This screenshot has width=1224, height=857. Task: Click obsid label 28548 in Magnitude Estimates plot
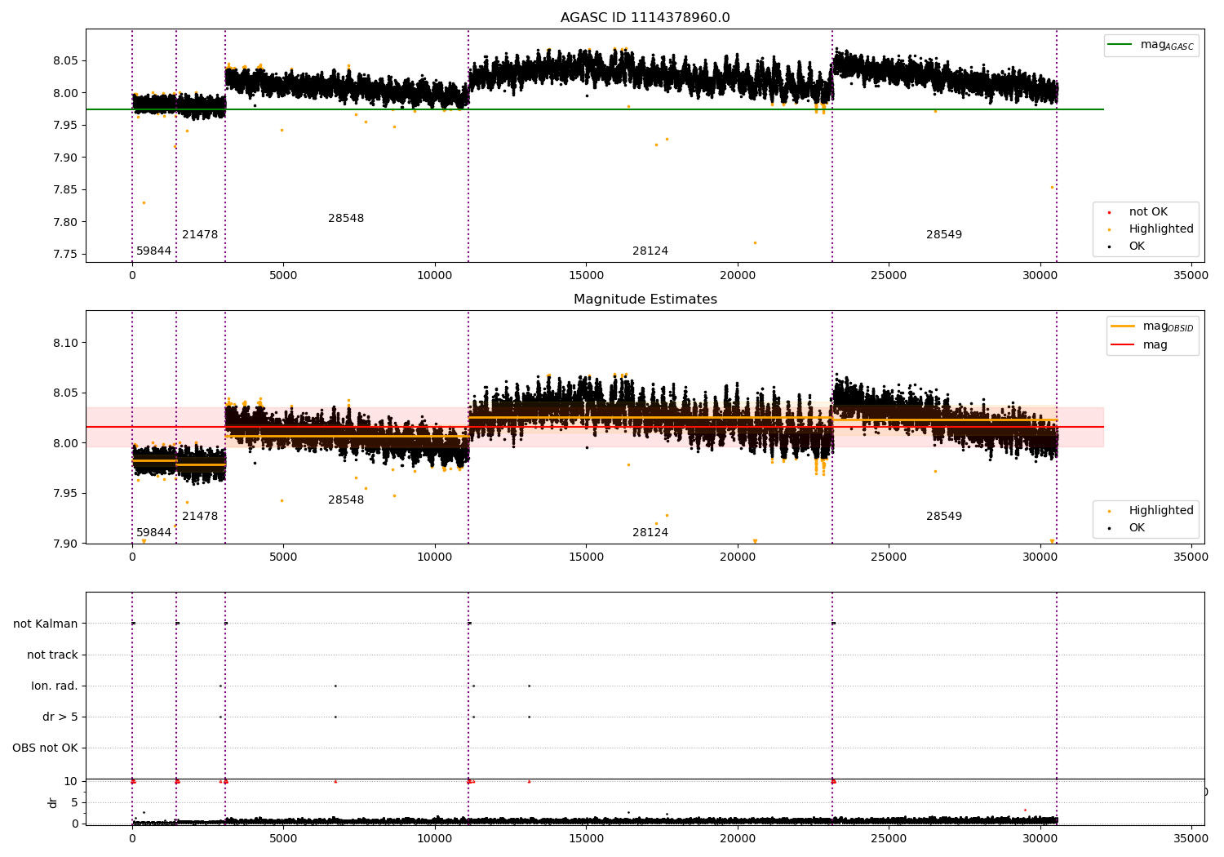(x=346, y=500)
